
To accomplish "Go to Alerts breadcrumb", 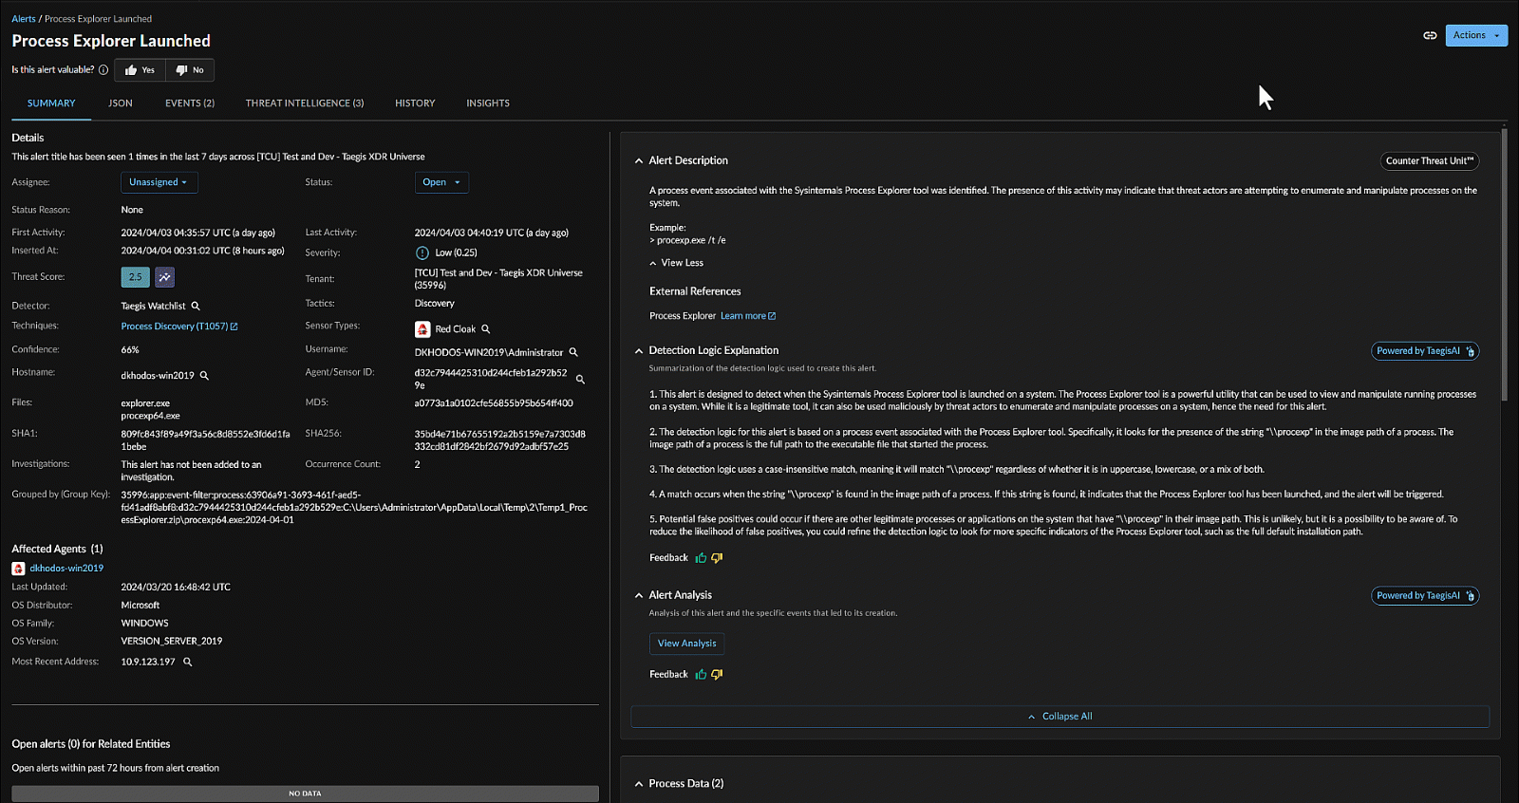I will click(x=24, y=19).
